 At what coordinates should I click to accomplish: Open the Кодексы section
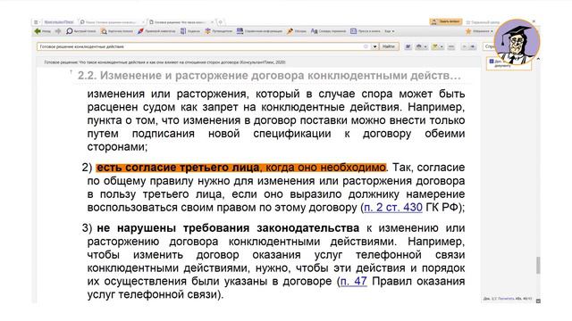point(190,31)
